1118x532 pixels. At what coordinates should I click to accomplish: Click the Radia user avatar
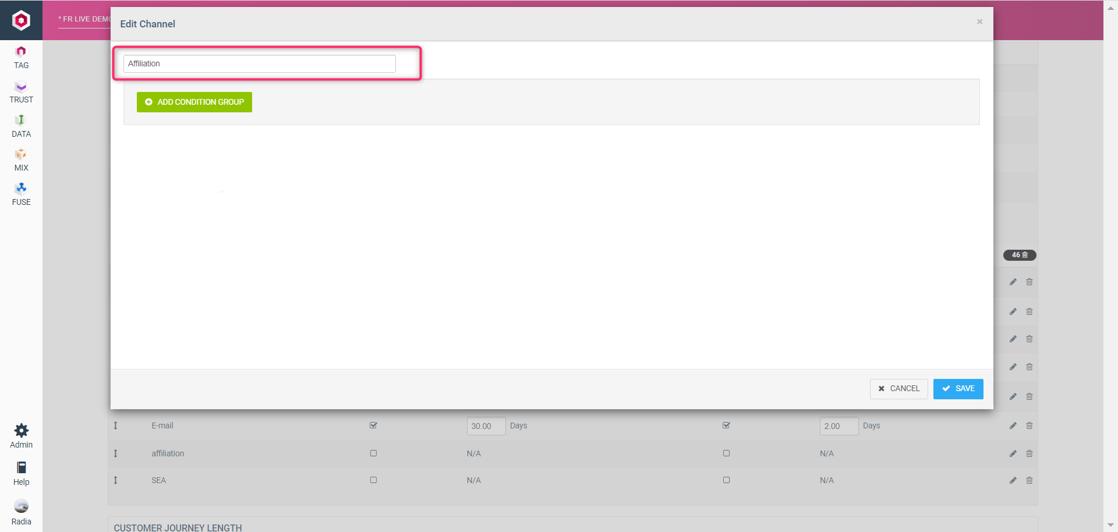[x=21, y=506]
